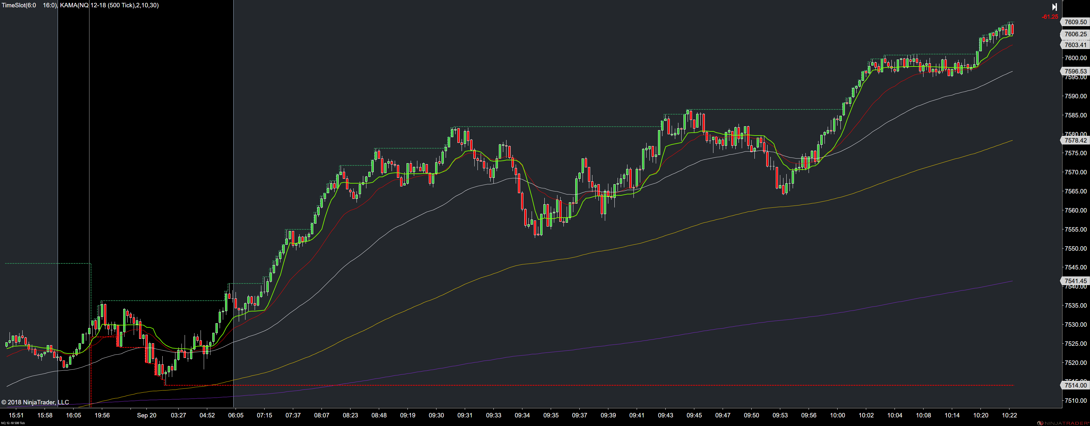The width and height of the screenshot is (1090, 426).
Task: Select the 7550.00 price axis label
Action: coord(1076,248)
